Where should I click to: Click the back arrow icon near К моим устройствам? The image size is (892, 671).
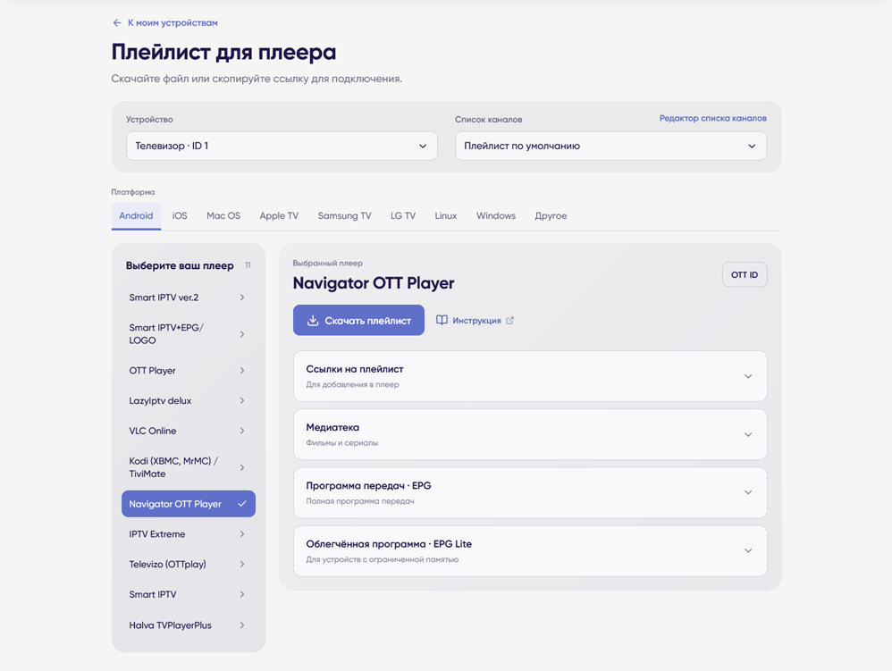click(116, 22)
